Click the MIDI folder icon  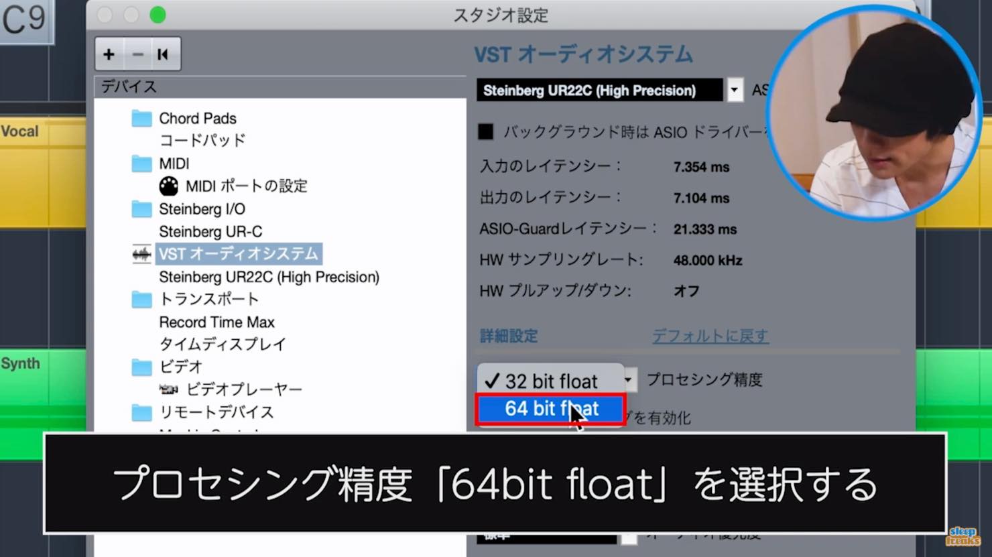point(141,164)
